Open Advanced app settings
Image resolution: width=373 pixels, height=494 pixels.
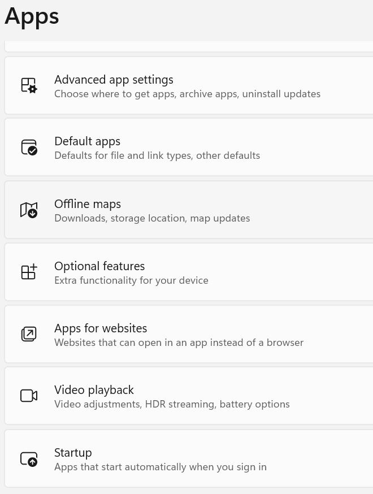(189, 85)
